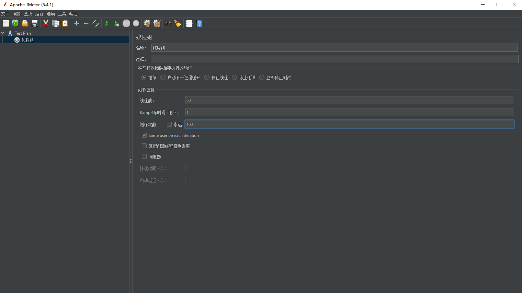
Task: Select the 停止线程 radio option
Action: click(207, 78)
